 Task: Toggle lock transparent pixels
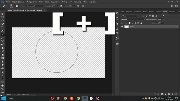point(129,23)
